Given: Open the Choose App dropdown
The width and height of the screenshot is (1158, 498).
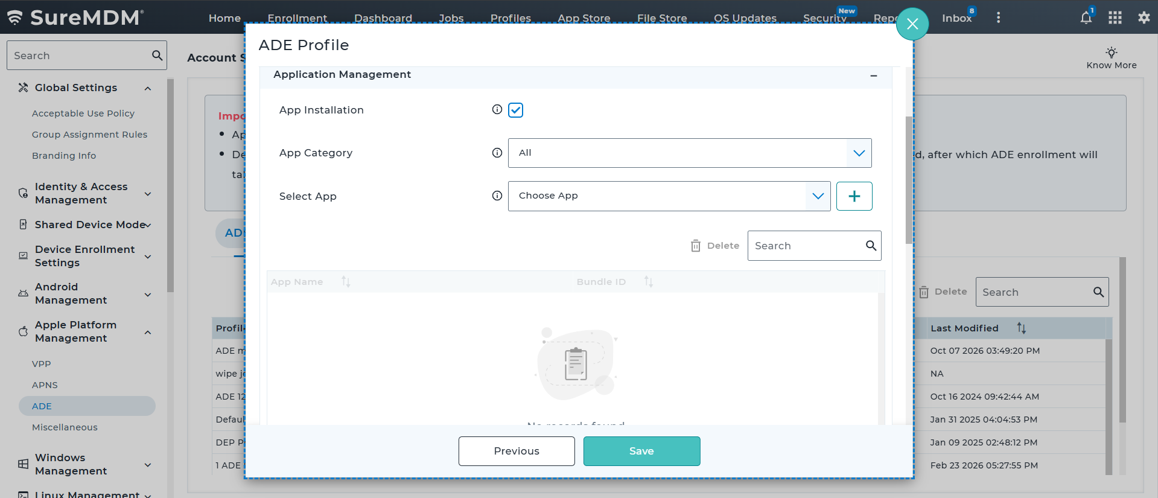Looking at the screenshot, I should tap(669, 196).
